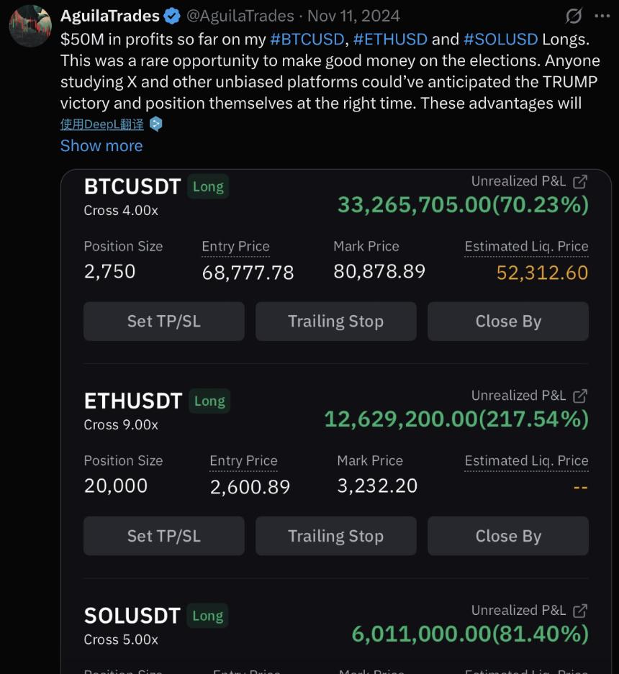Open the #ETHUSD hashtag link
The width and height of the screenshot is (619, 674).
[390, 39]
